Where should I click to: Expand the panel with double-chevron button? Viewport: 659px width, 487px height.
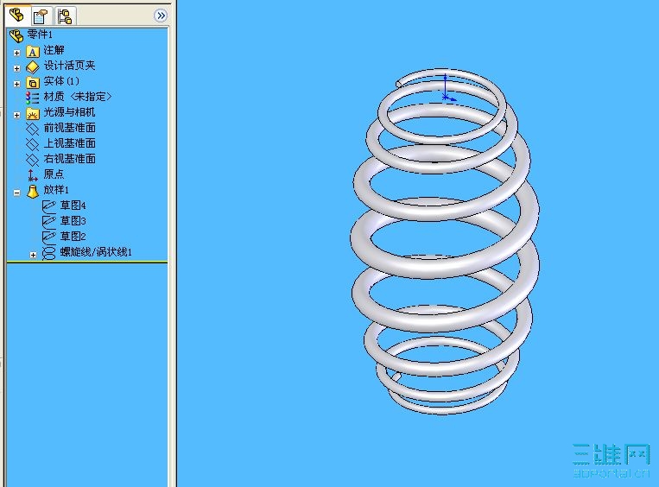tap(161, 16)
